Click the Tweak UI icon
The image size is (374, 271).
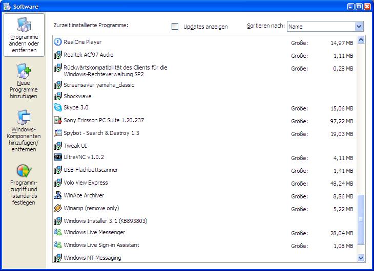coord(58,146)
